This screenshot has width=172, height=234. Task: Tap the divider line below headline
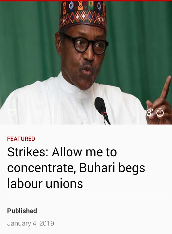click(86, 199)
